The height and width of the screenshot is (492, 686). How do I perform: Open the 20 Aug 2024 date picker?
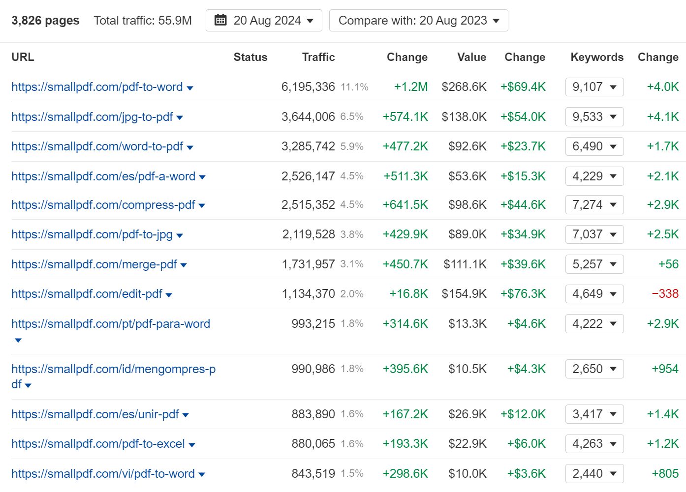point(264,21)
